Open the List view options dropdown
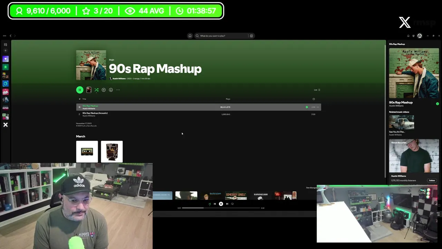 click(317, 90)
